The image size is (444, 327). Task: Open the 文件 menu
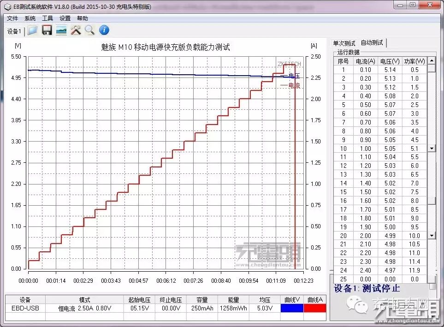12,18
